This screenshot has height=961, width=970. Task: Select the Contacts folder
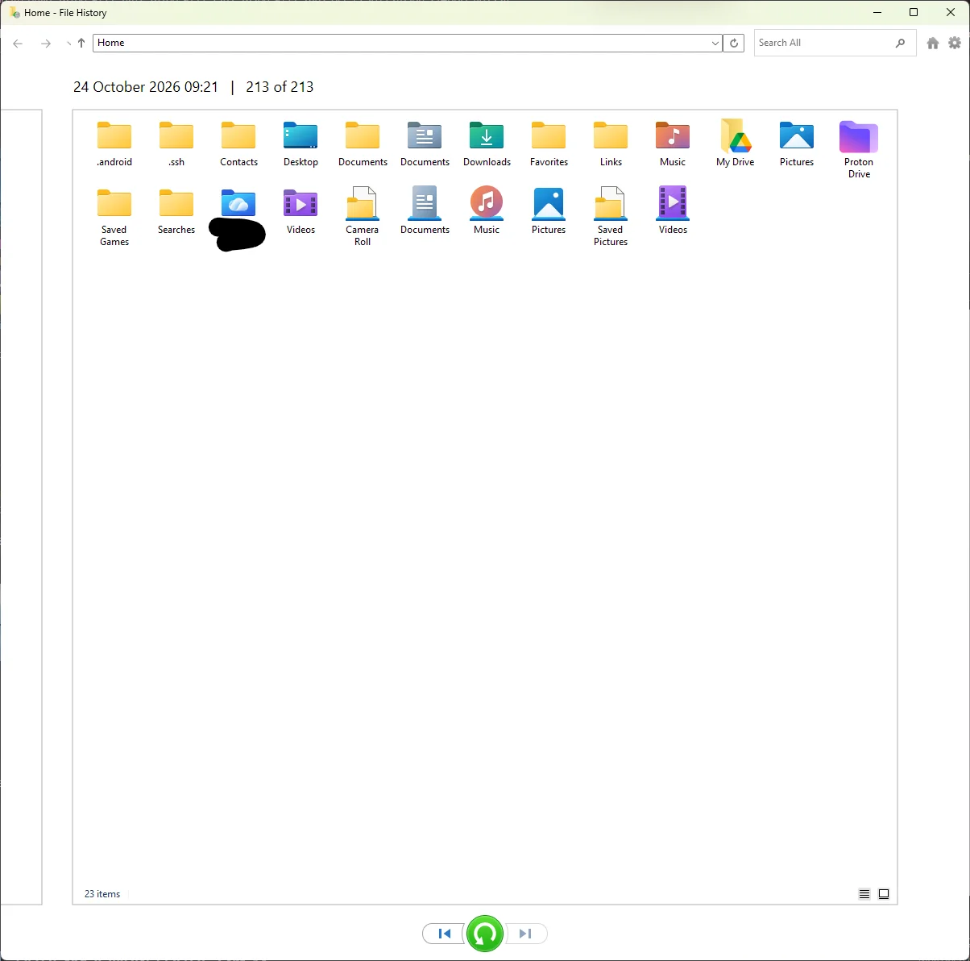238,144
